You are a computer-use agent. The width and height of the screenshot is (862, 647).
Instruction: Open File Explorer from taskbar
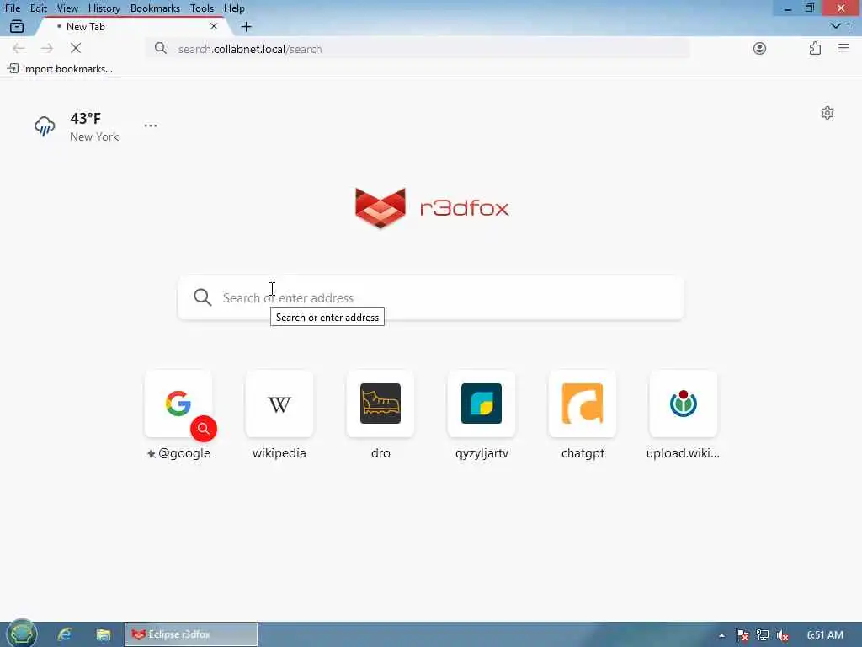tap(104, 634)
